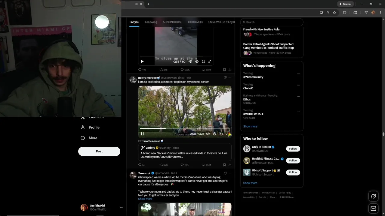
Task: Open the Gemini button in Chrome
Action: [345, 4]
